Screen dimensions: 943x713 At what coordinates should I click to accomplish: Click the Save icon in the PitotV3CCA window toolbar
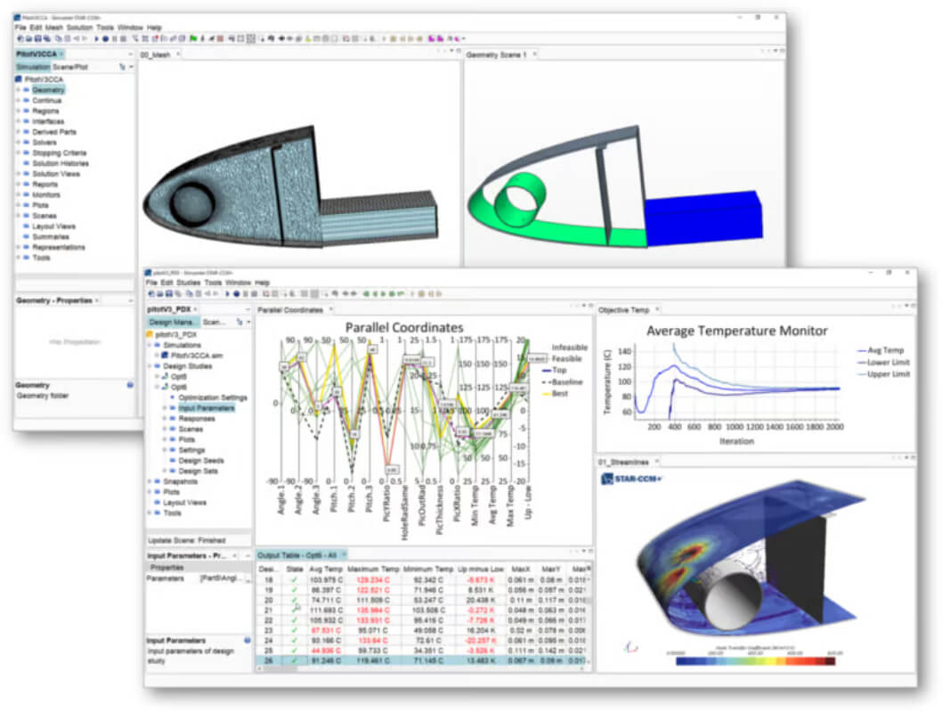38,38
